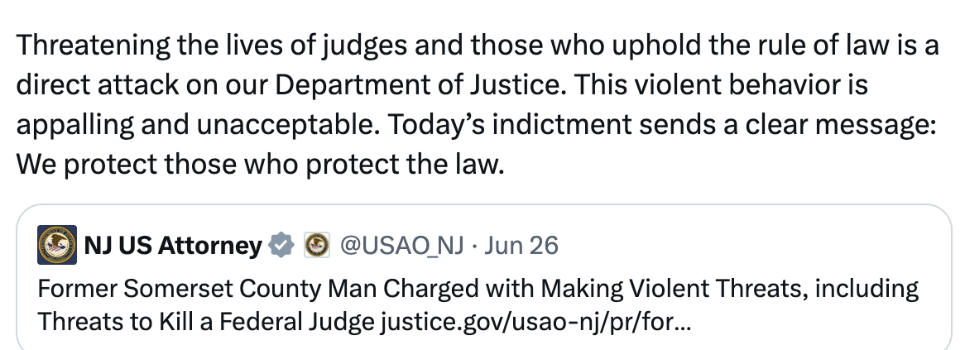The image size is (965, 350).
Task: Click the sentence 'We protect those who protect the law.'
Action: click(260, 164)
